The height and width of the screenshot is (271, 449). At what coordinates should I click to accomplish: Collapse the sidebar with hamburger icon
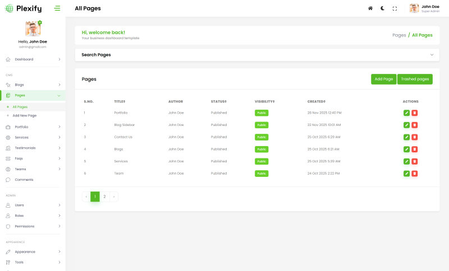tap(57, 8)
